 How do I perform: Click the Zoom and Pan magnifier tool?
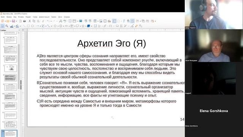pyautogui.click(x=7, y=26)
